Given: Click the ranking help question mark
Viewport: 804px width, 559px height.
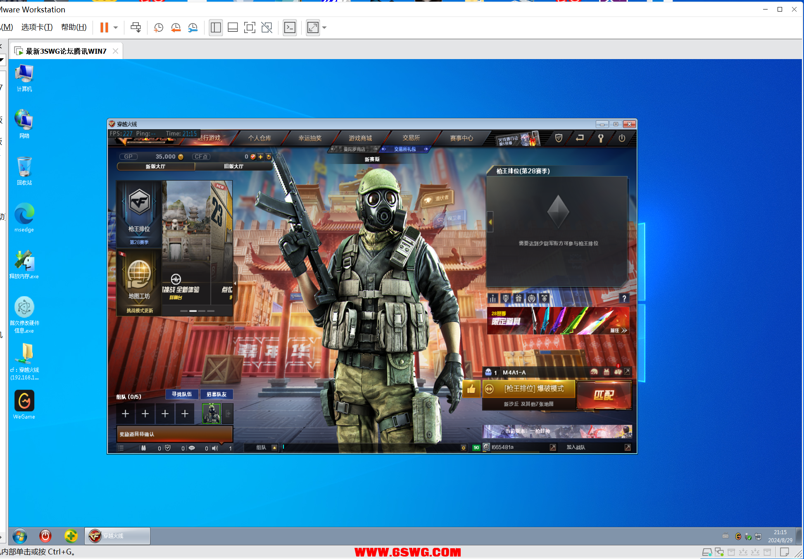Looking at the screenshot, I should (624, 298).
